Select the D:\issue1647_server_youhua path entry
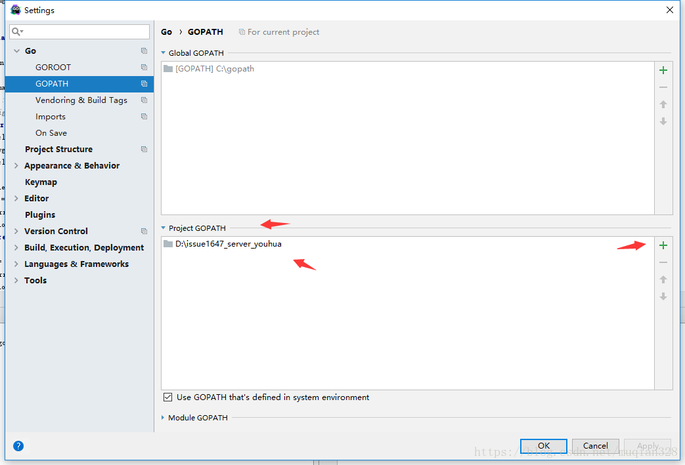Image resolution: width=685 pixels, height=465 pixels. tap(228, 244)
